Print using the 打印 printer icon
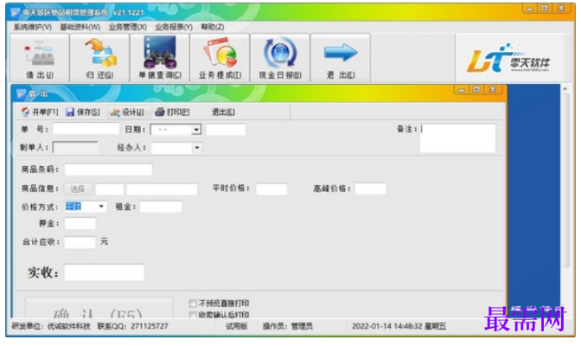 tap(172, 112)
